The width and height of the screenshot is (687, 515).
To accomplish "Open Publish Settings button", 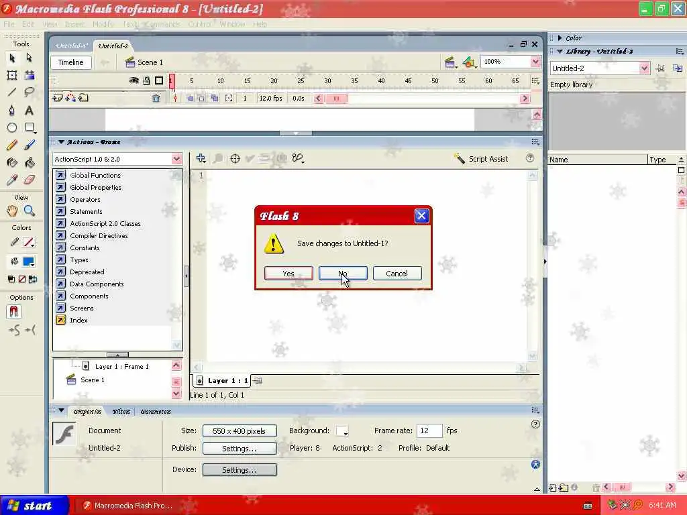I will (240, 449).
